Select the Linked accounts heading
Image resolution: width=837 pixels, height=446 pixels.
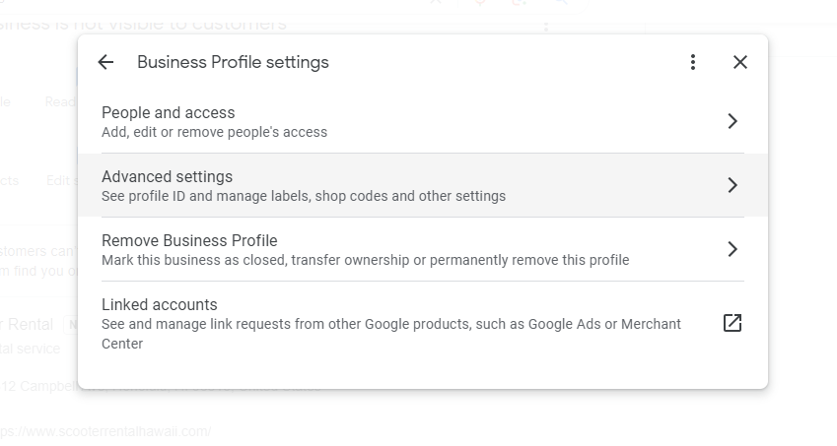coord(160,305)
